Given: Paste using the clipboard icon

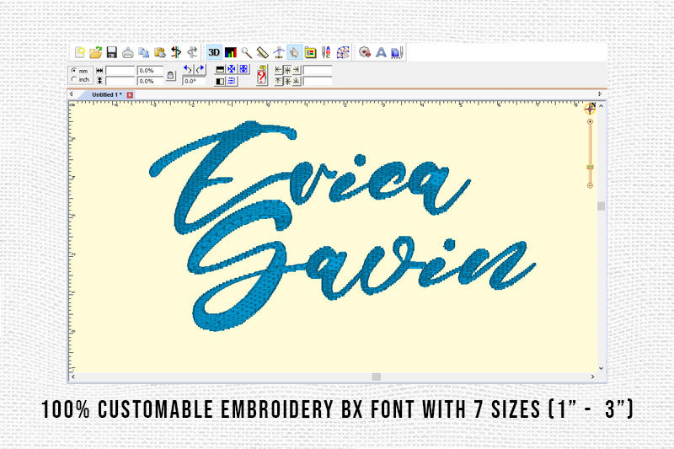Looking at the screenshot, I should pyautogui.click(x=160, y=52).
